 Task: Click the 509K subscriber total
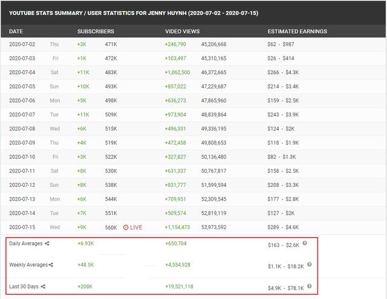tap(111, 115)
